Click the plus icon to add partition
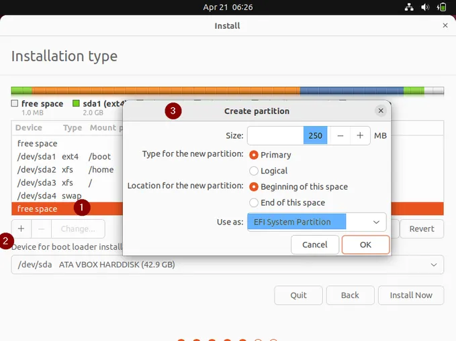Image resolution: width=456 pixels, height=341 pixels. (x=21, y=228)
